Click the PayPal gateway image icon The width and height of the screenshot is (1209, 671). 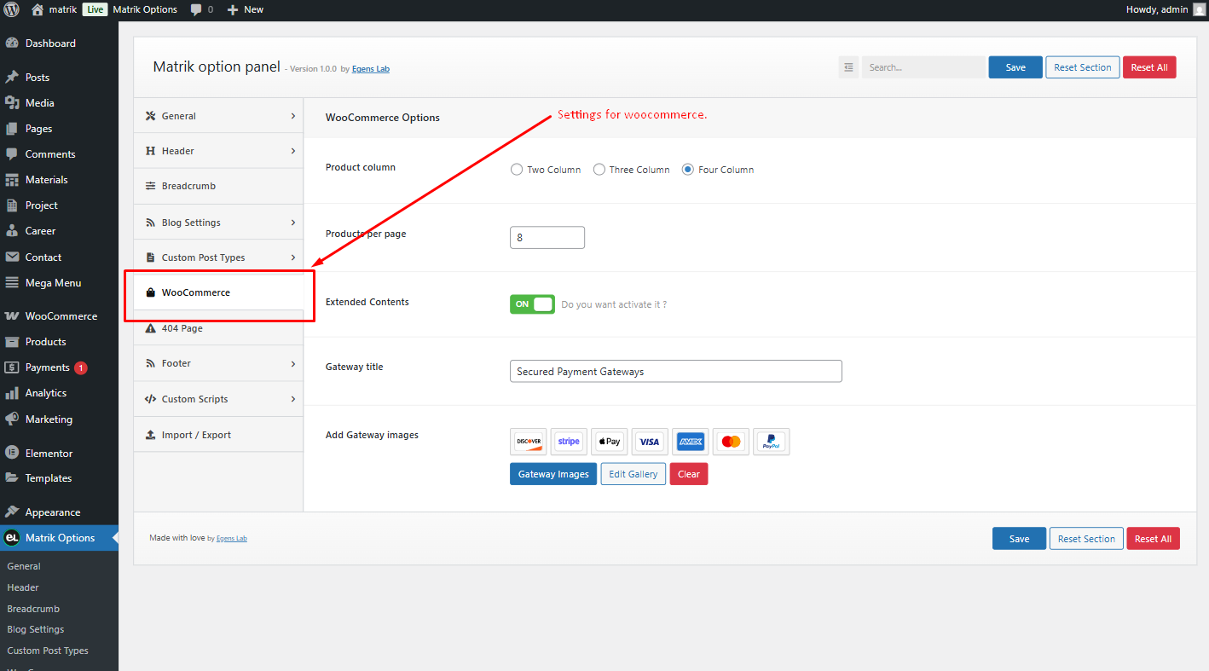(x=772, y=442)
